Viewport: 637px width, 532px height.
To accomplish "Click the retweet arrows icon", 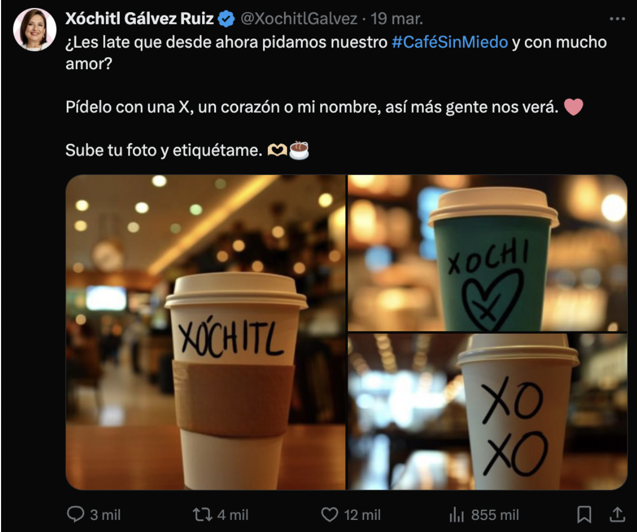I will (202, 514).
